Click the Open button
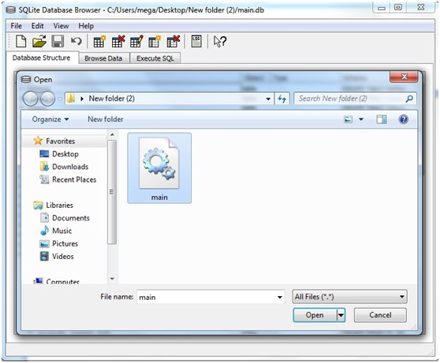 coord(315,315)
